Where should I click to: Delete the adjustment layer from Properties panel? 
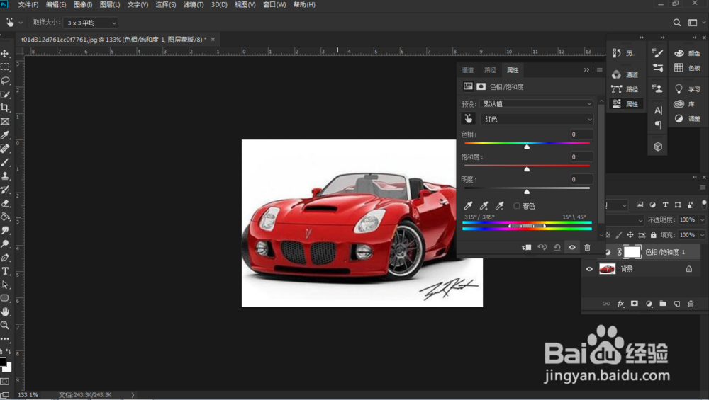587,247
